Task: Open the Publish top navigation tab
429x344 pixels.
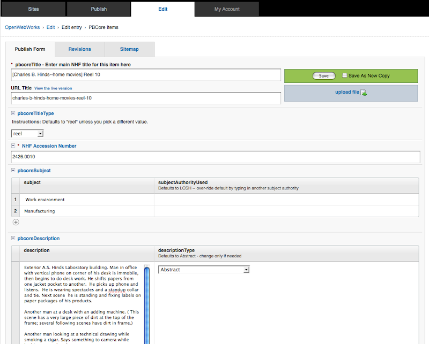Action: coord(99,9)
